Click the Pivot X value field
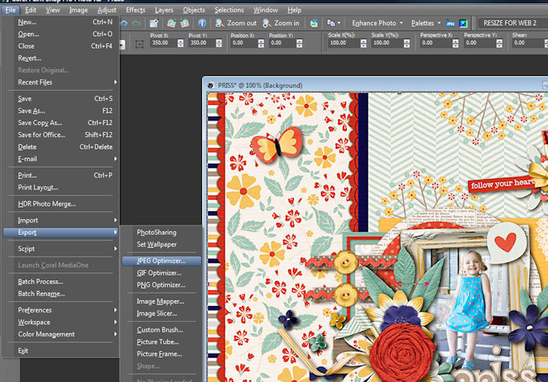This screenshot has height=382, width=548. [x=163, y=43]
